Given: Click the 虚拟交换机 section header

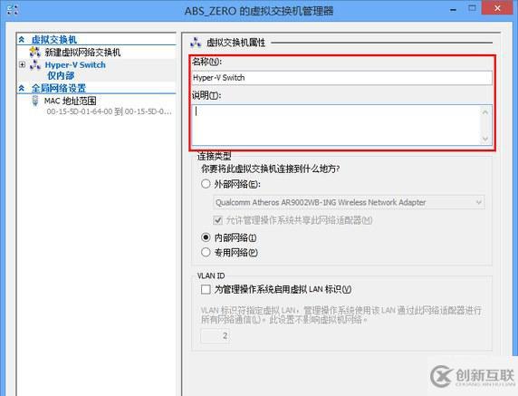Looking at the screenshot, I should click(54, 40).
